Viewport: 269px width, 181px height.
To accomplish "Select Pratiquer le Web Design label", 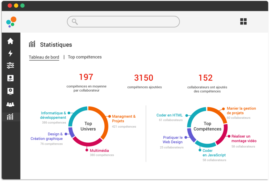I will (x=173, y=140).
